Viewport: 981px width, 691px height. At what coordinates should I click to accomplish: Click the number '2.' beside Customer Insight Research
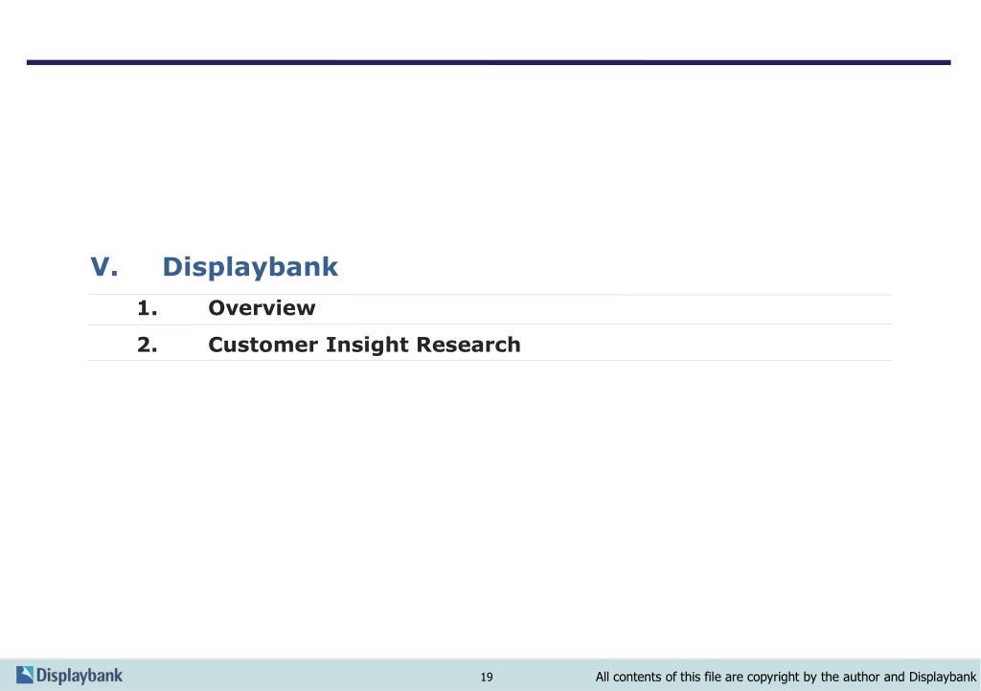(147, 345)
